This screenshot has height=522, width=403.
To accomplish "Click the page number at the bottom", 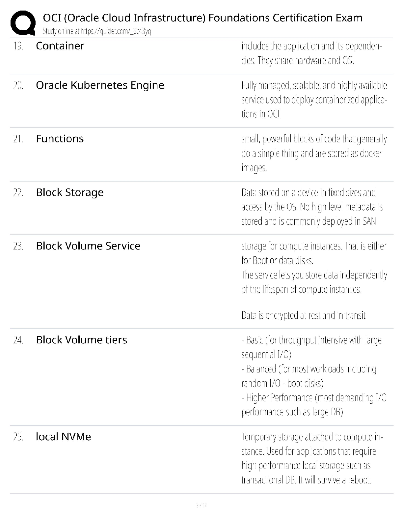I will click(201, 505).
